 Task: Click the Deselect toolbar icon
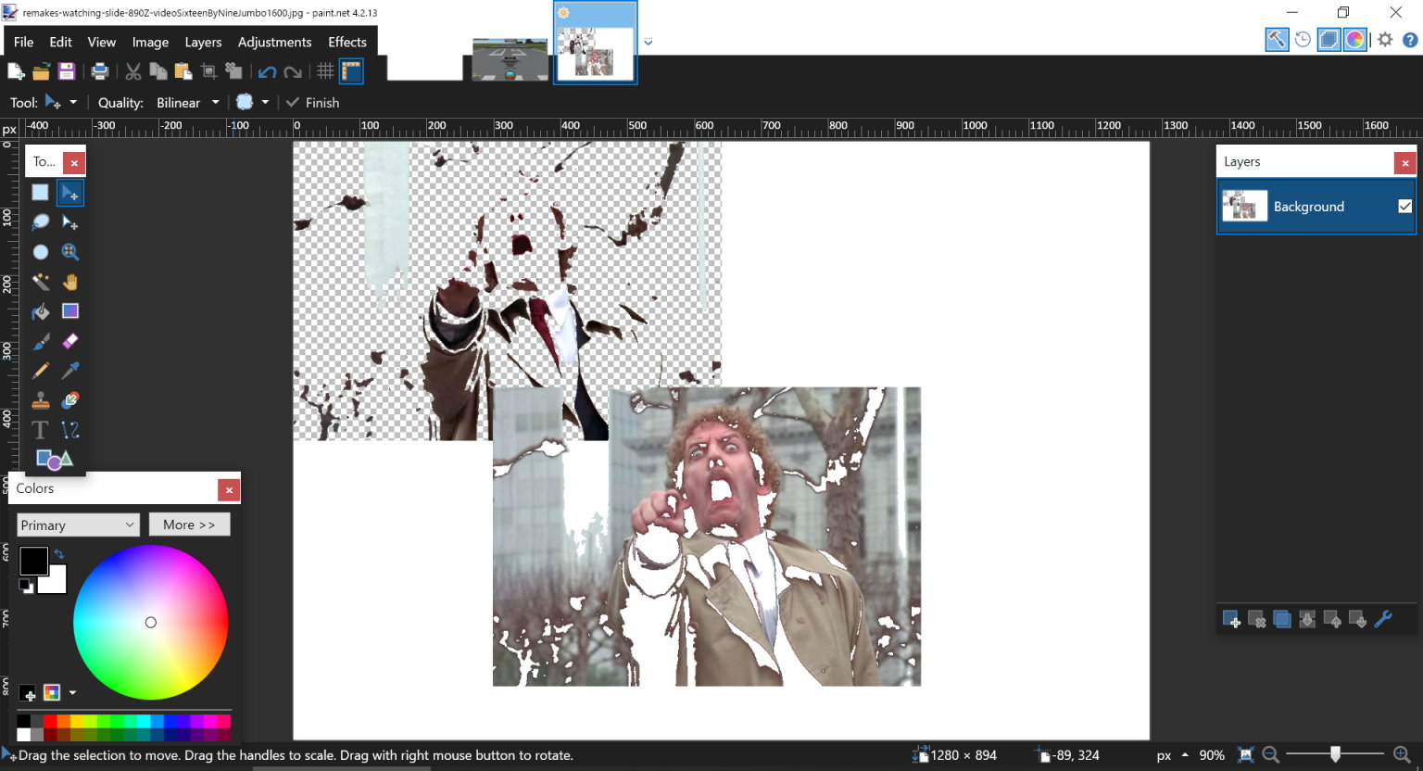[233, 71]
